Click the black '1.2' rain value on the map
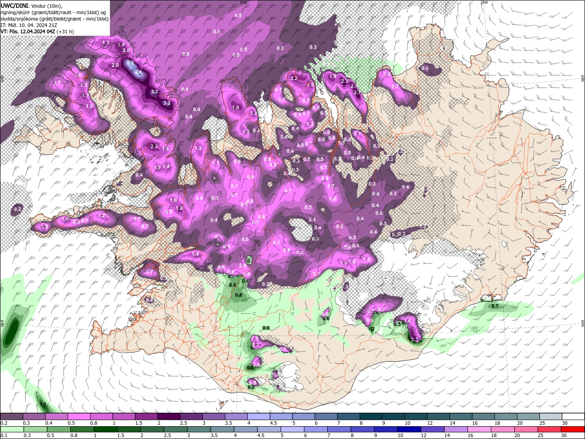Screen dimensions: 585x439 pos(371,329)
